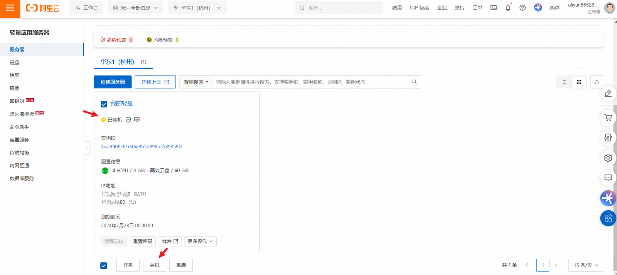This screenshot has height=275, width=617.
Task: Open region selector 华东1（杭州）
Action: click(197, 8)
